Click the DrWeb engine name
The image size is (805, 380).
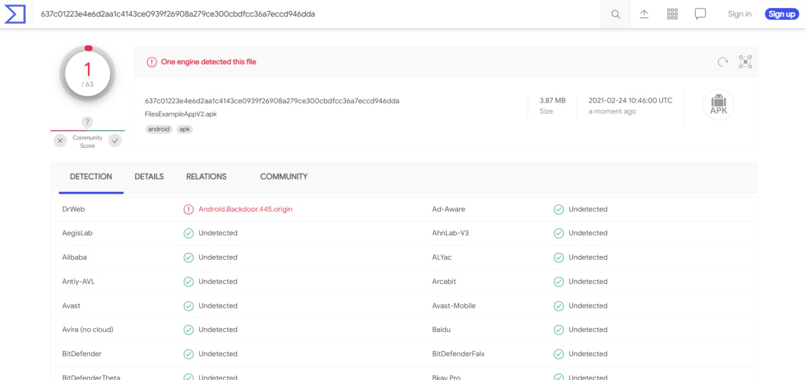click(x=73, y=210)
